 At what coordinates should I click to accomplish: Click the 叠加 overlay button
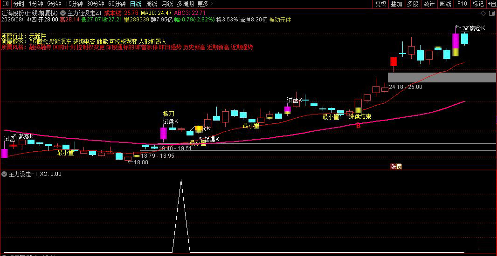point(396,4)
